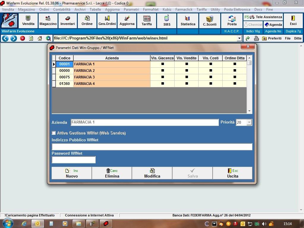Click the red stop loading icon
Screen dimensions: 304x228
click(23, 38)
